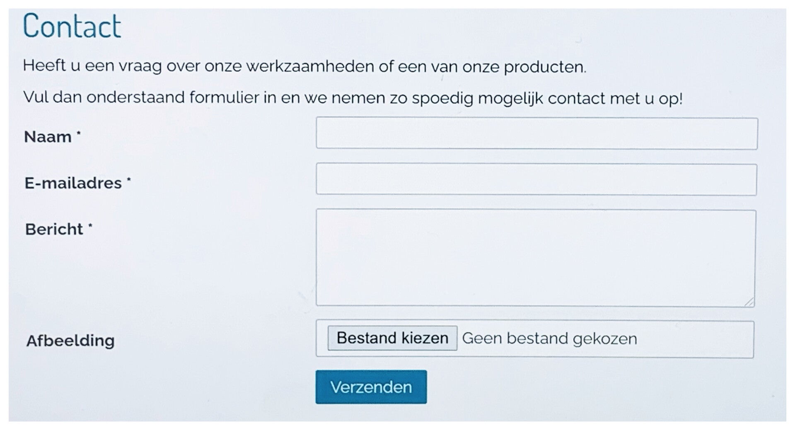This screenshot has width=795, height=430.
Task: Click the required asterisk beside Naam
Action: pos(79,133)
